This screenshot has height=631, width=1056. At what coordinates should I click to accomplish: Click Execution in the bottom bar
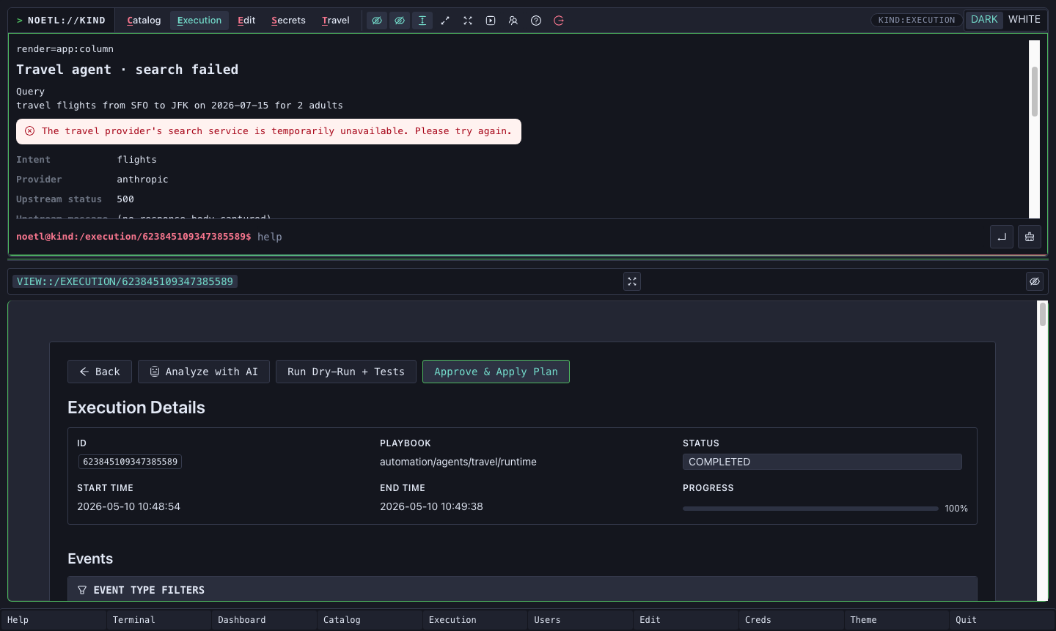click(x=475, y=620)
